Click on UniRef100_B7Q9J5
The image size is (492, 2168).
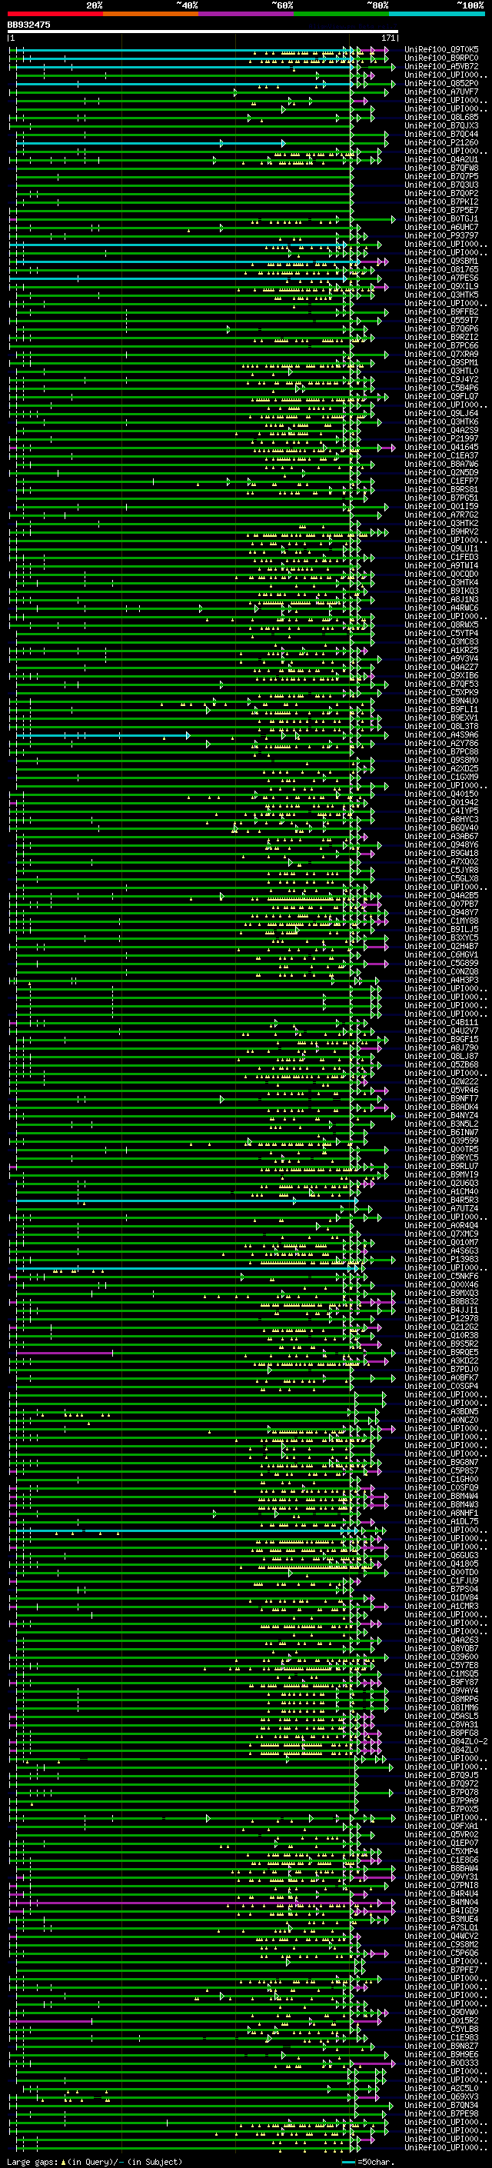click(x=441, y=1775)
